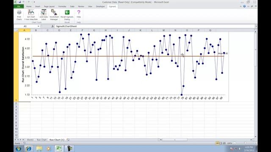Open Windows Media Player from taskbar
This screenshot has width=271, height=152.
pos(49,148)
